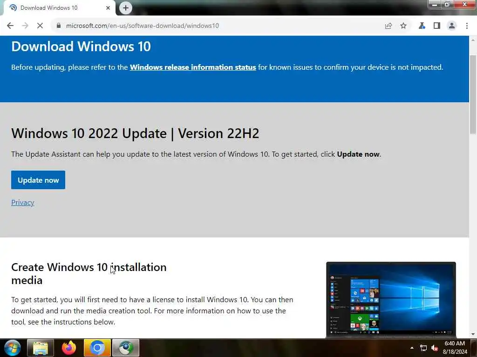Image resolution: width=477 pixels, height=357 pixels.
Task: Open Chrome Labs flask icon
Action: tap(422, 26)
